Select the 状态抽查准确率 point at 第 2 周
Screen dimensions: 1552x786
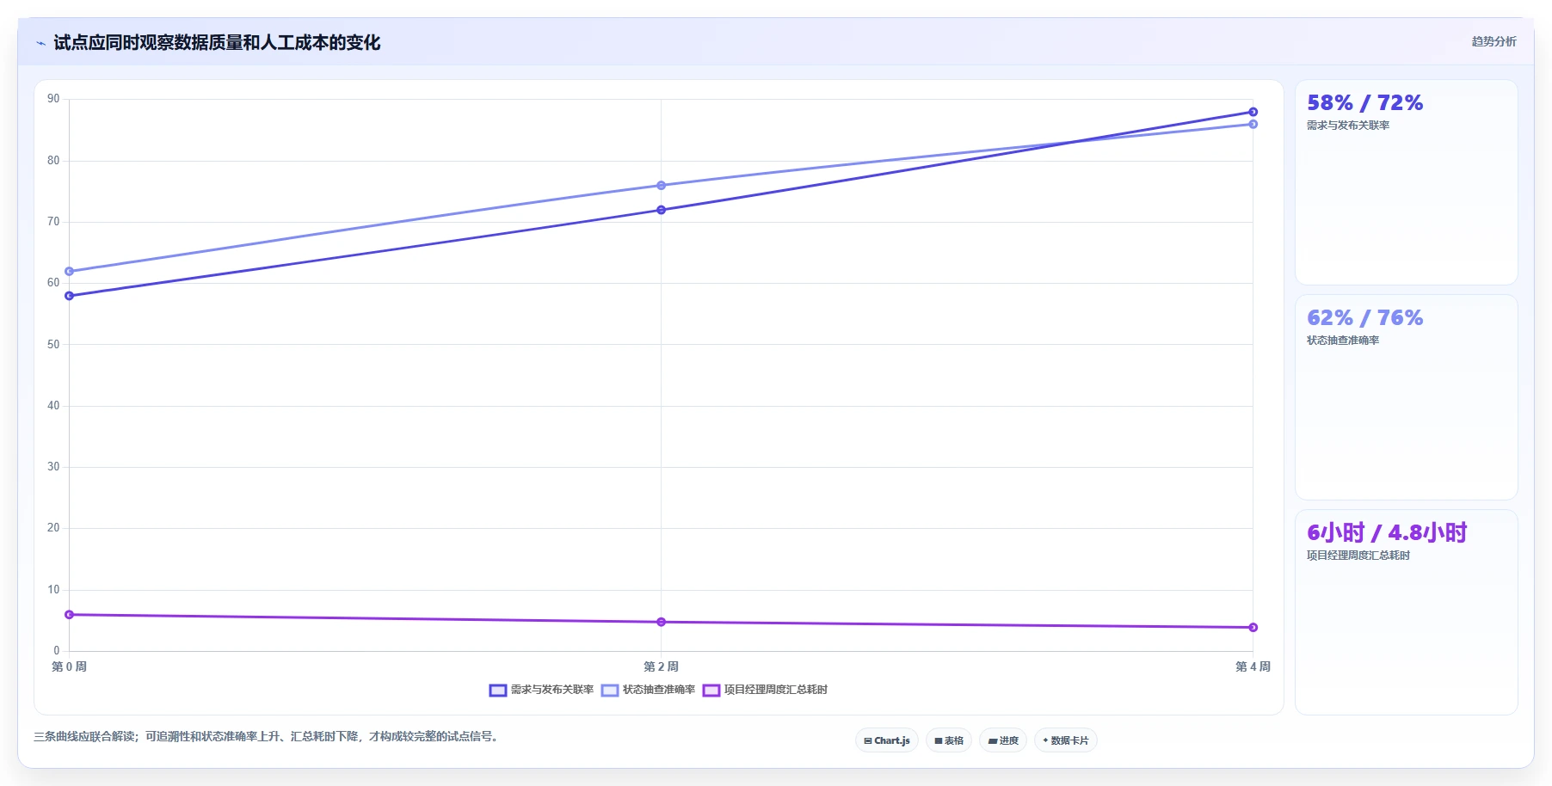(661, 186)
